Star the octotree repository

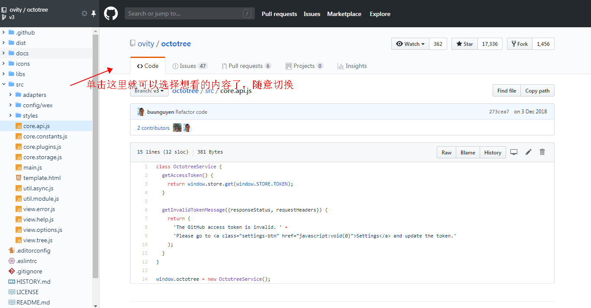(464, 44)
